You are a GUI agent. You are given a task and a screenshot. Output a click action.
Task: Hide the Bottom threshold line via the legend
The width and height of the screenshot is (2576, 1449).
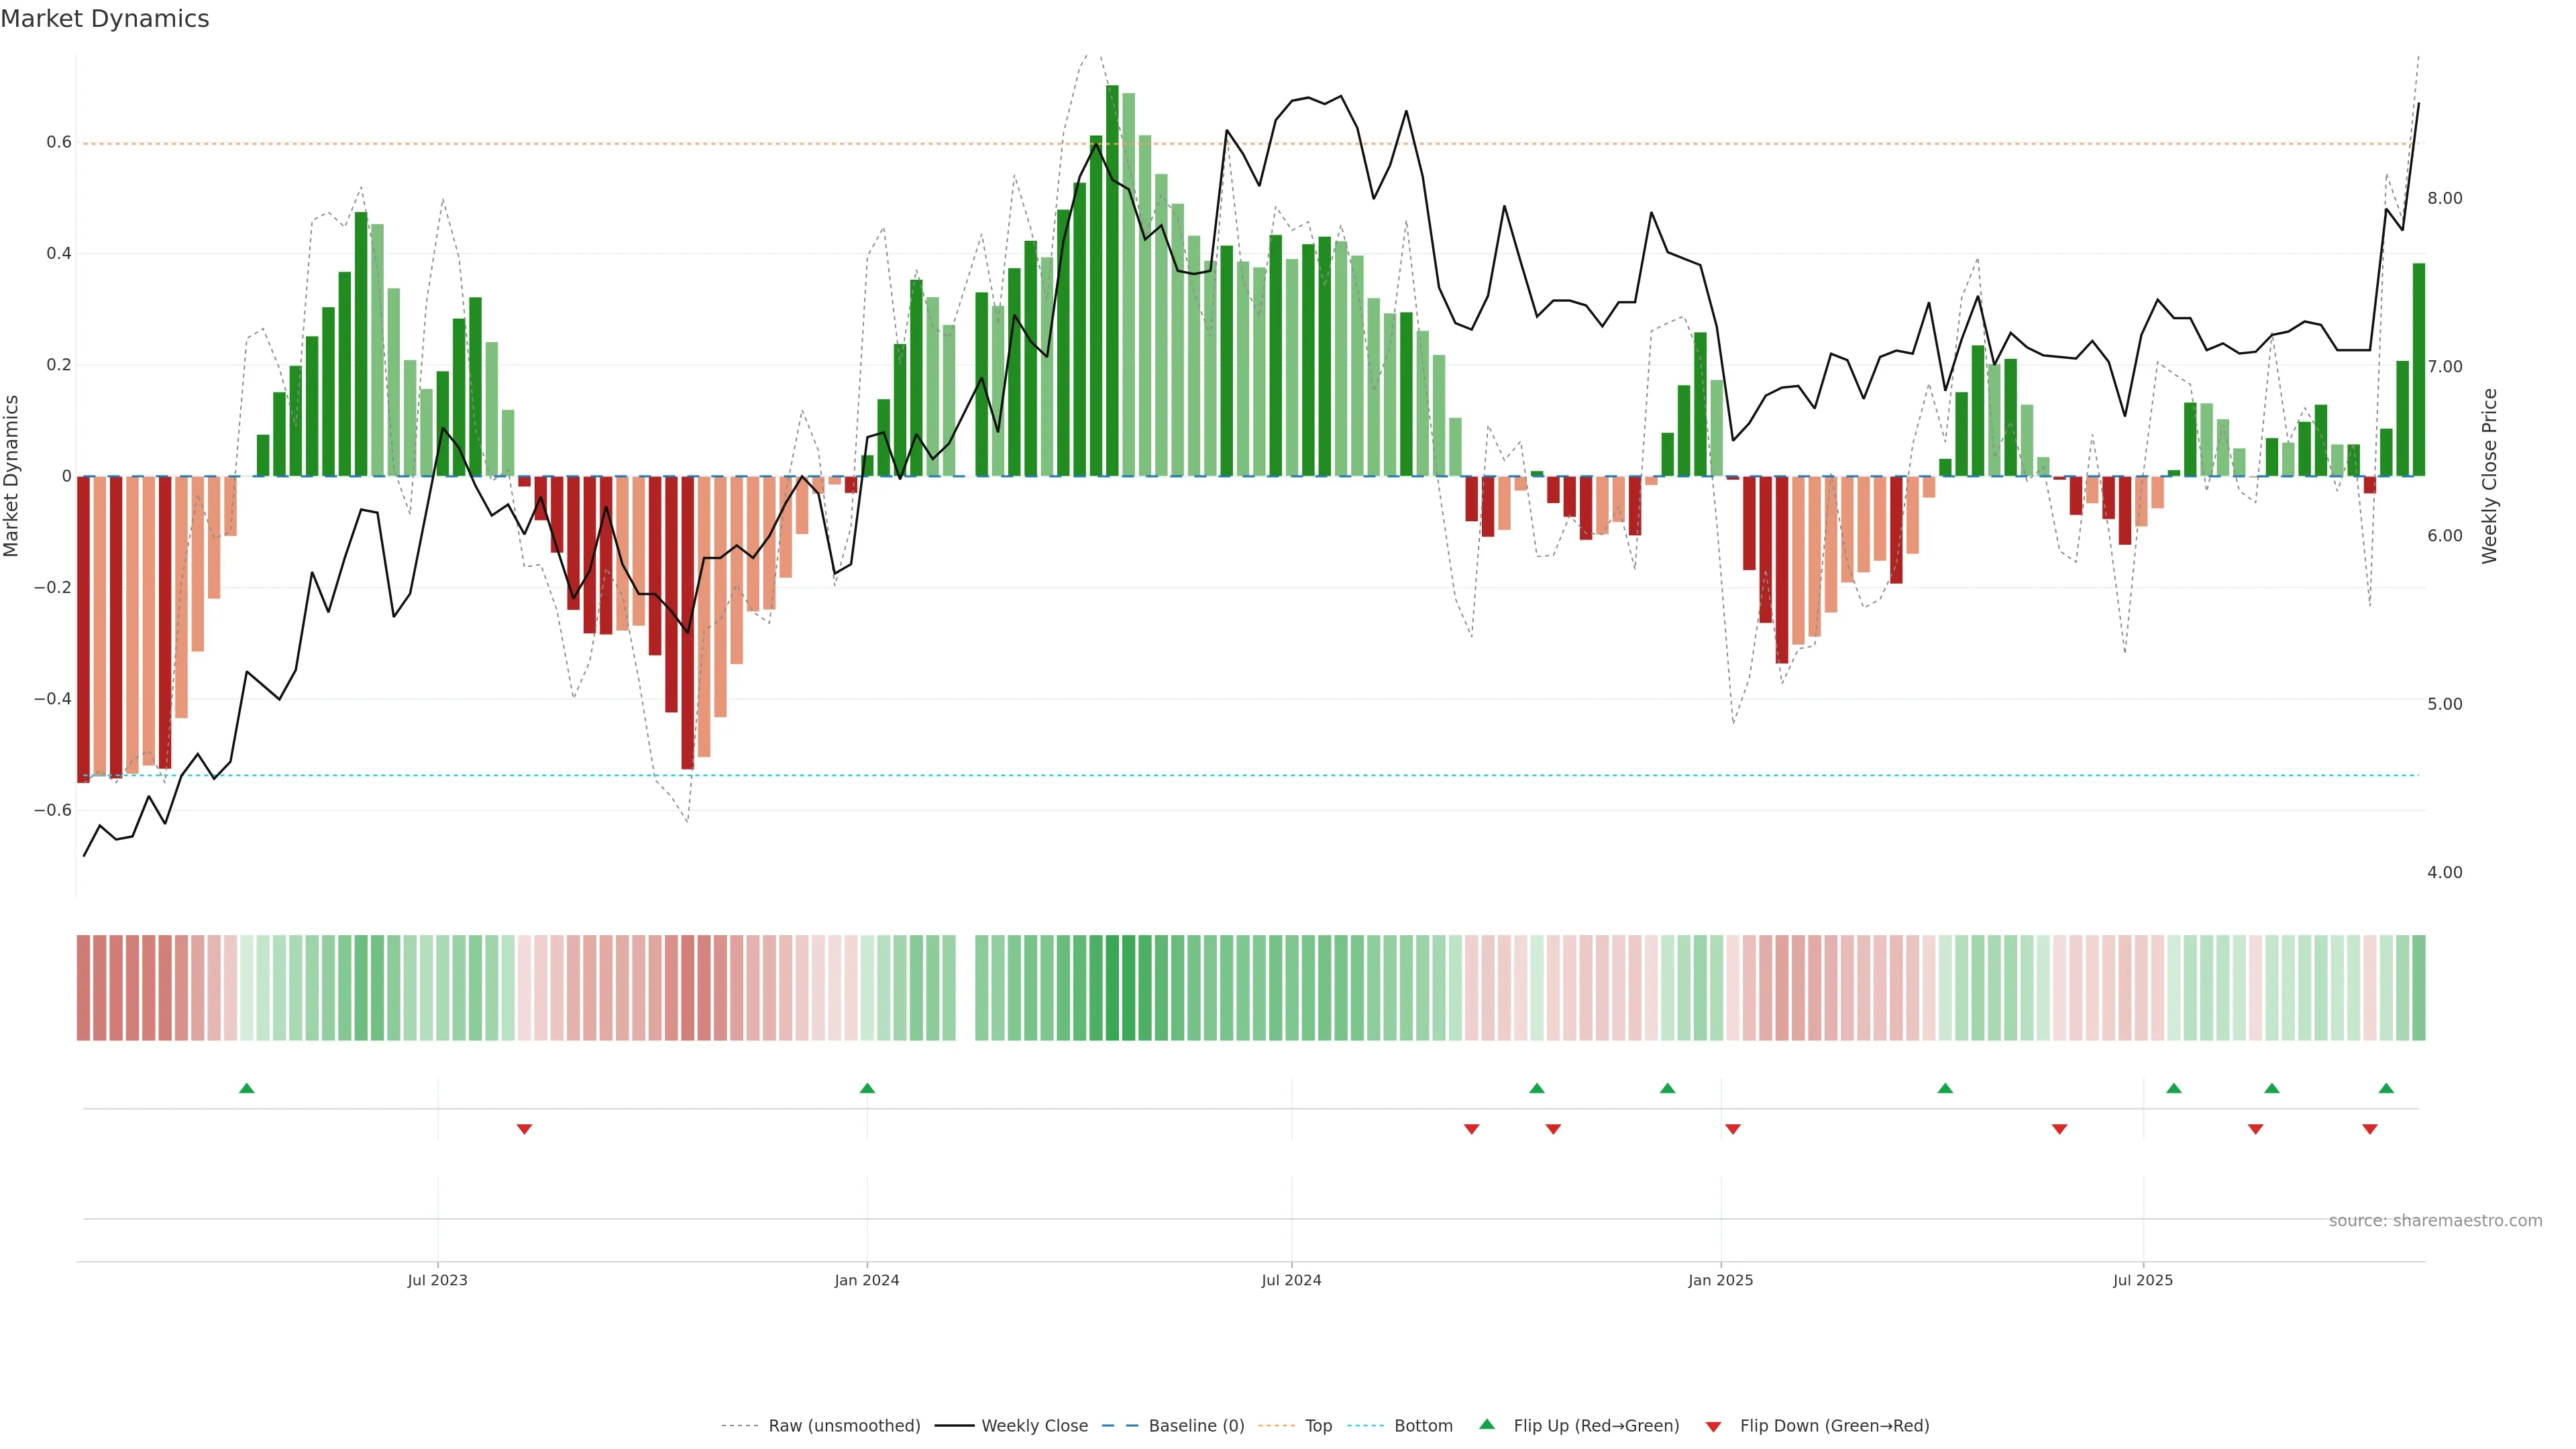1423,1426
